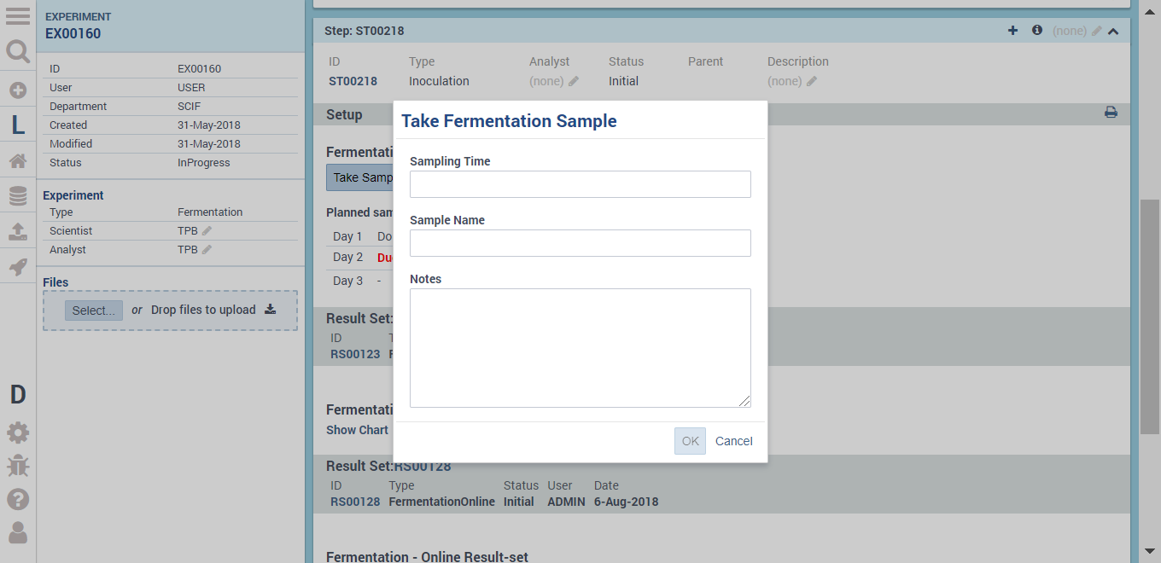1161x563 pixels.
Task: Print the Setup section via printer icon
Action: (x=1111, y=112)
